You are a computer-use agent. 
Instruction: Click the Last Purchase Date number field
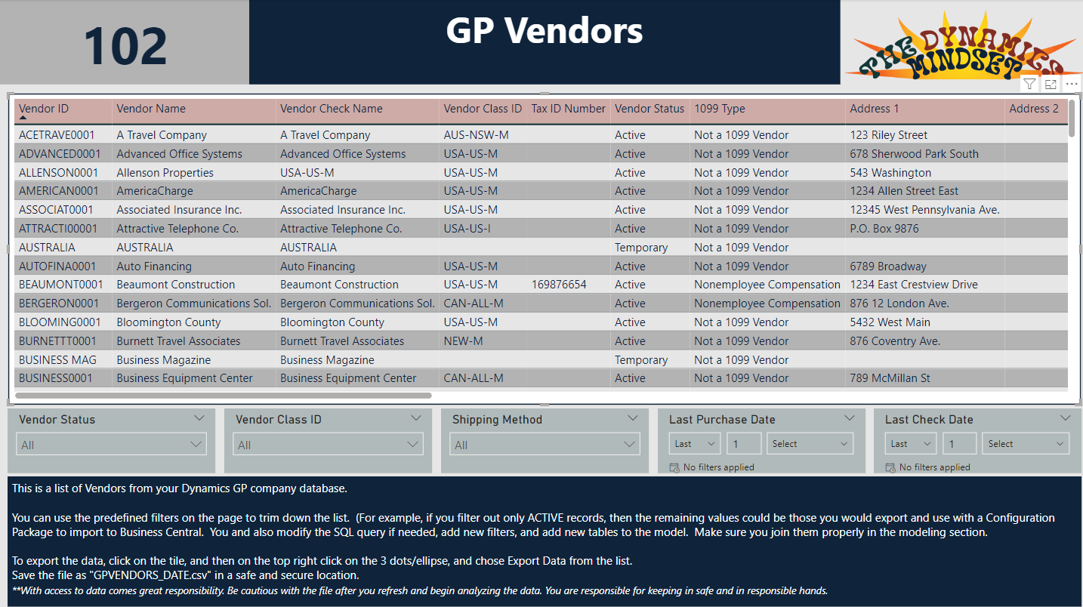pos(744,444)
